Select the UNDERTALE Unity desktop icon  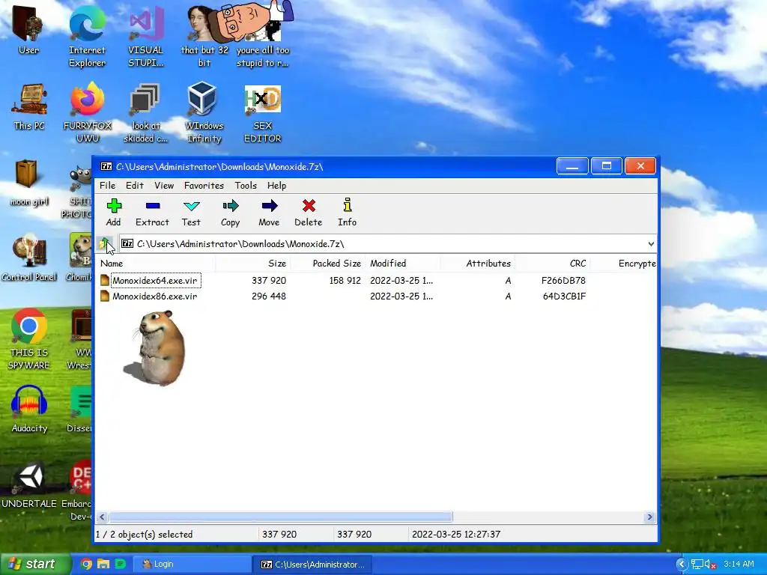[x=29, y=484]
